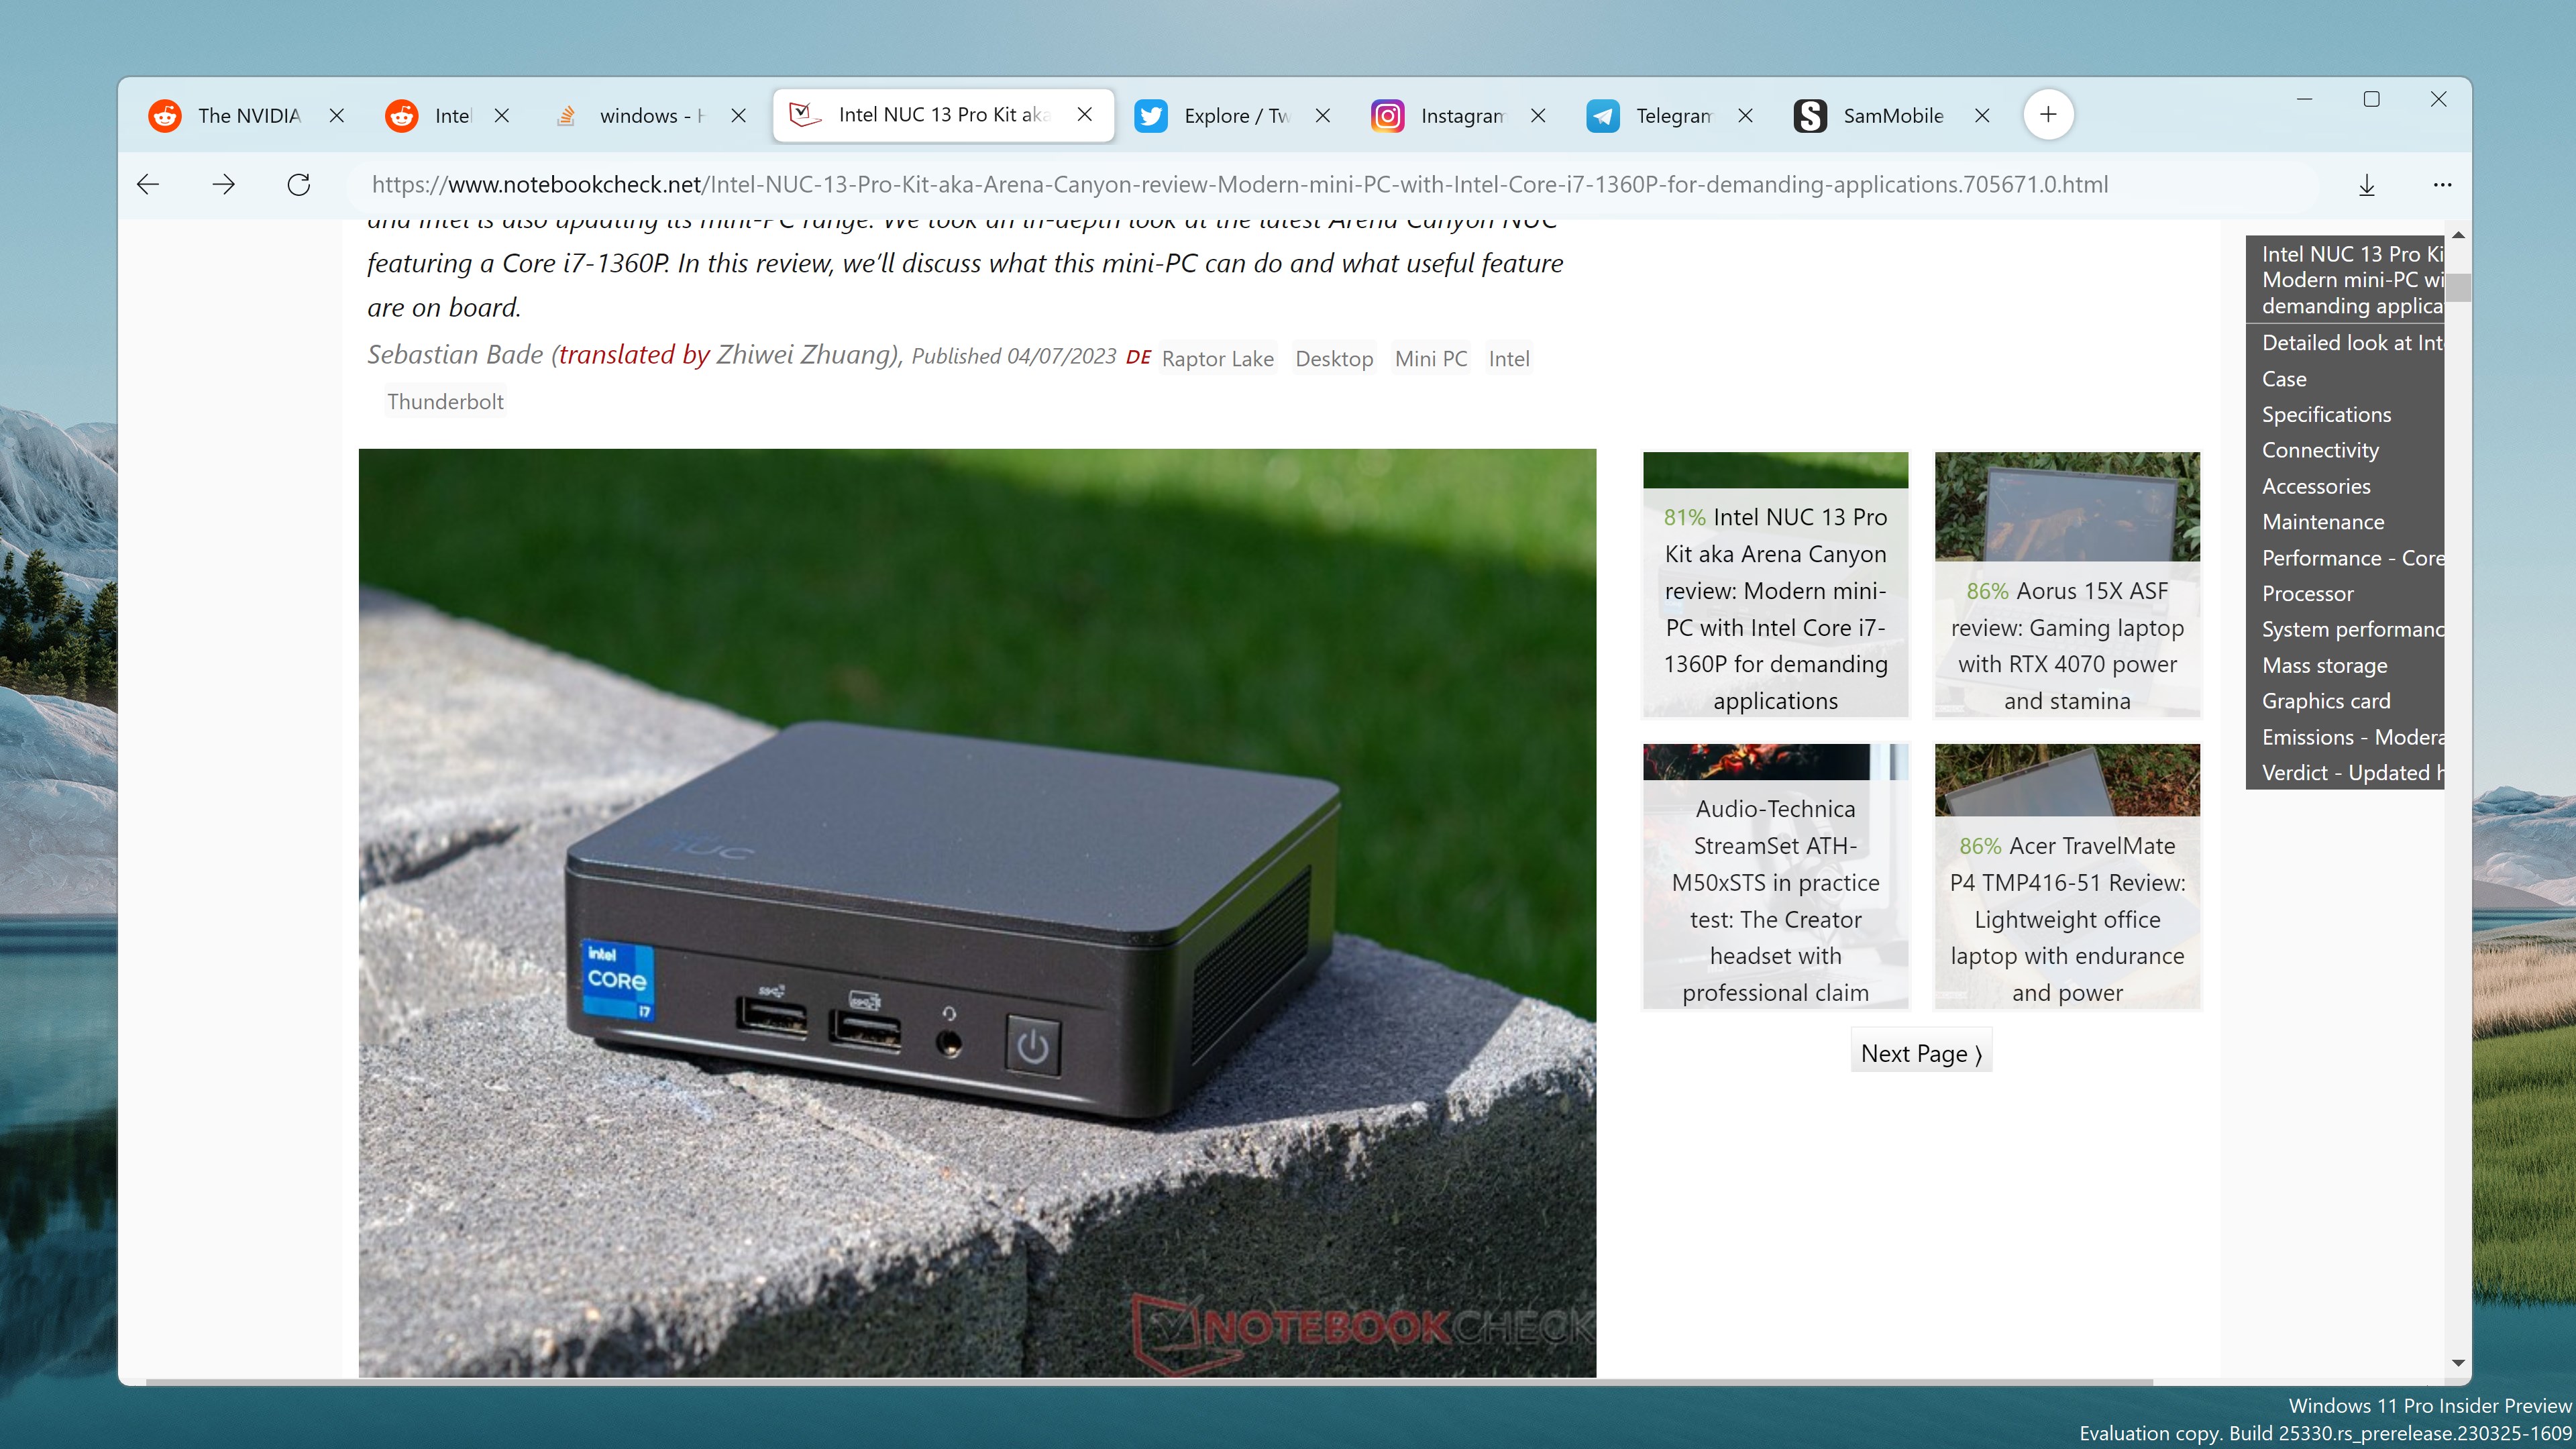Open the Raptor Lake tag

coord(1217,359)
